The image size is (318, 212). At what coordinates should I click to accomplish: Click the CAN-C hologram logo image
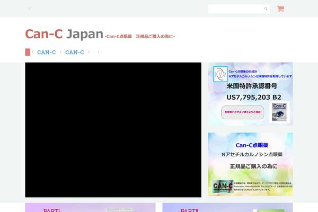[x=223, y=186]
